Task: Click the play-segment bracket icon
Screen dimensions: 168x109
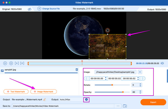Action: tap(17, 63)
